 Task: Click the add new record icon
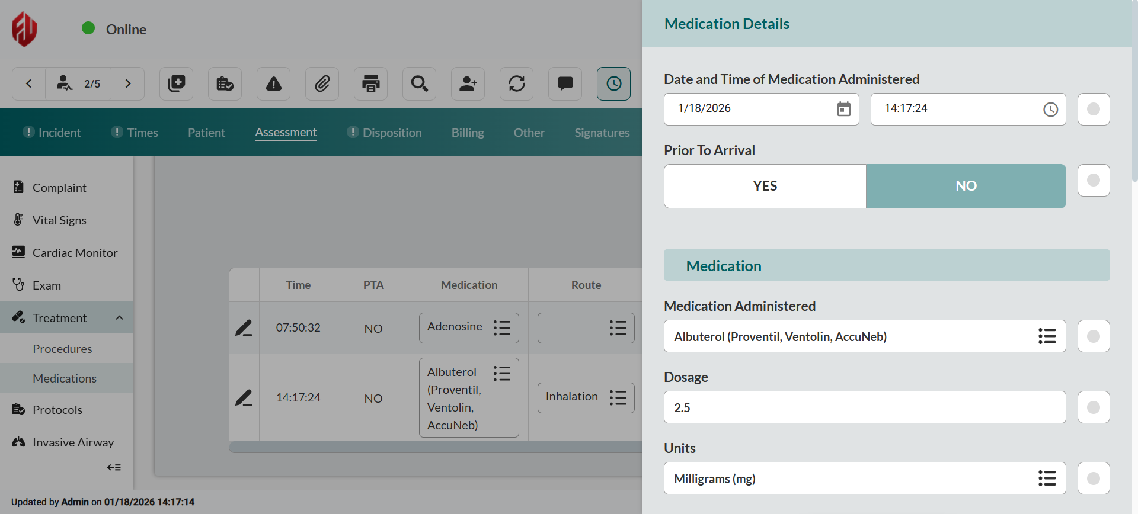pyautogui.click(x=177, y=83)
